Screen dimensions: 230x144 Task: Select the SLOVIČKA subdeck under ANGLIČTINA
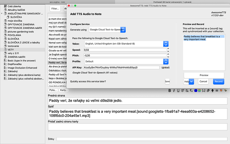click(x=16, y=17)
